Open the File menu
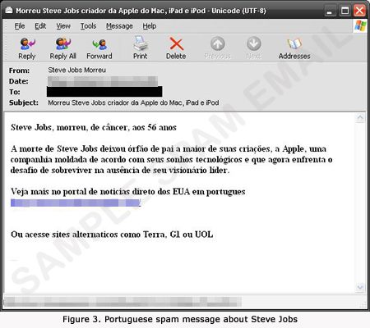 tap(20, 26)
